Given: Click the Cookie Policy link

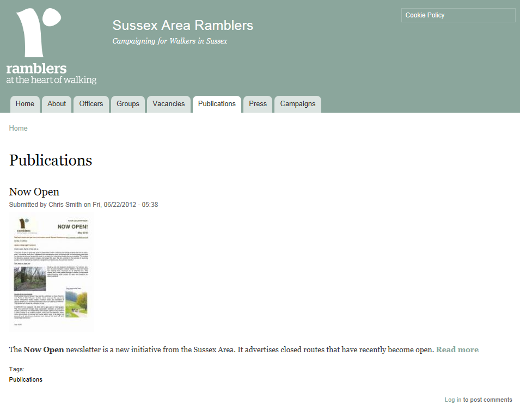Looking at the screenshot, I should click(x=425, y=15).
